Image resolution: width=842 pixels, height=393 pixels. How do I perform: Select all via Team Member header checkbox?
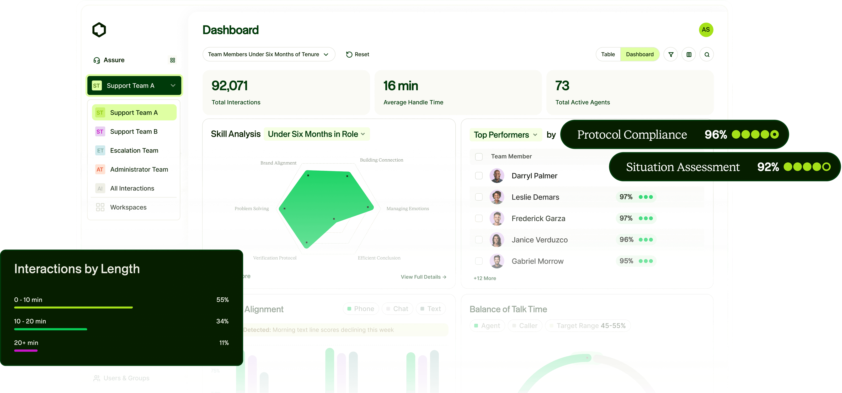pos(479,157)
